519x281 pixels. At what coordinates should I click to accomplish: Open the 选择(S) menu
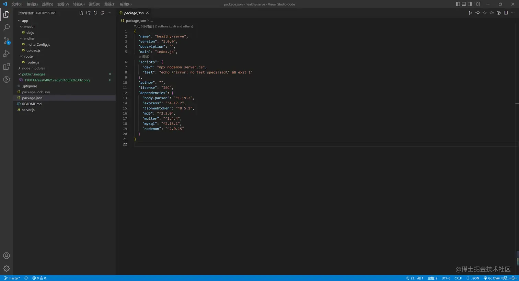tap(47, 4)
